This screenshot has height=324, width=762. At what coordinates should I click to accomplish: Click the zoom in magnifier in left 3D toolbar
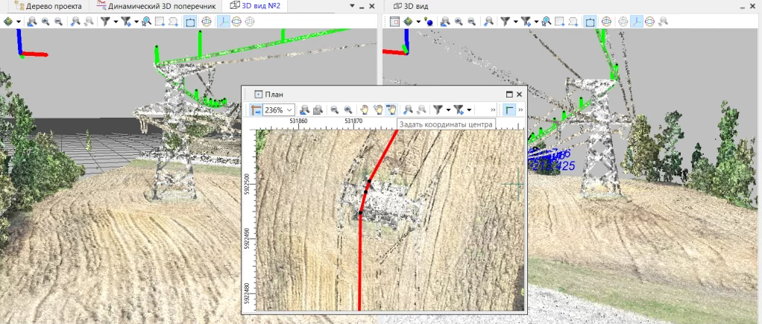46,22
